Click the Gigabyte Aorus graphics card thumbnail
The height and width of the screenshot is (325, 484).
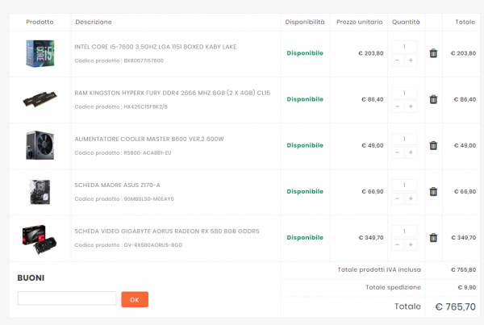pyautogui.click(x=40, y=237)
